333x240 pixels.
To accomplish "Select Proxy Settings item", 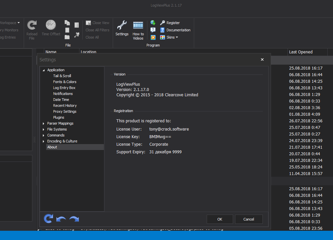I will click(x=65, y=111).
